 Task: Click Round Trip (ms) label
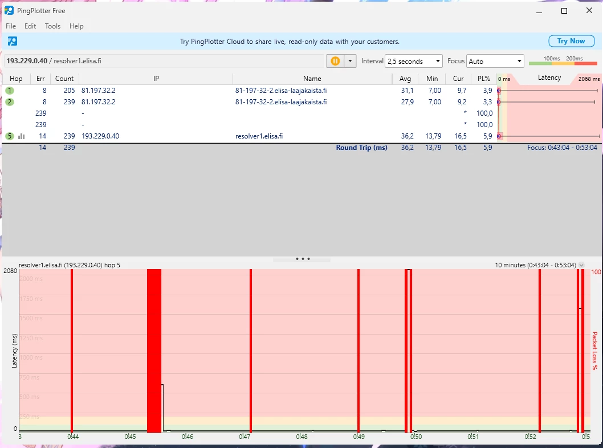[x=361, y=148]
